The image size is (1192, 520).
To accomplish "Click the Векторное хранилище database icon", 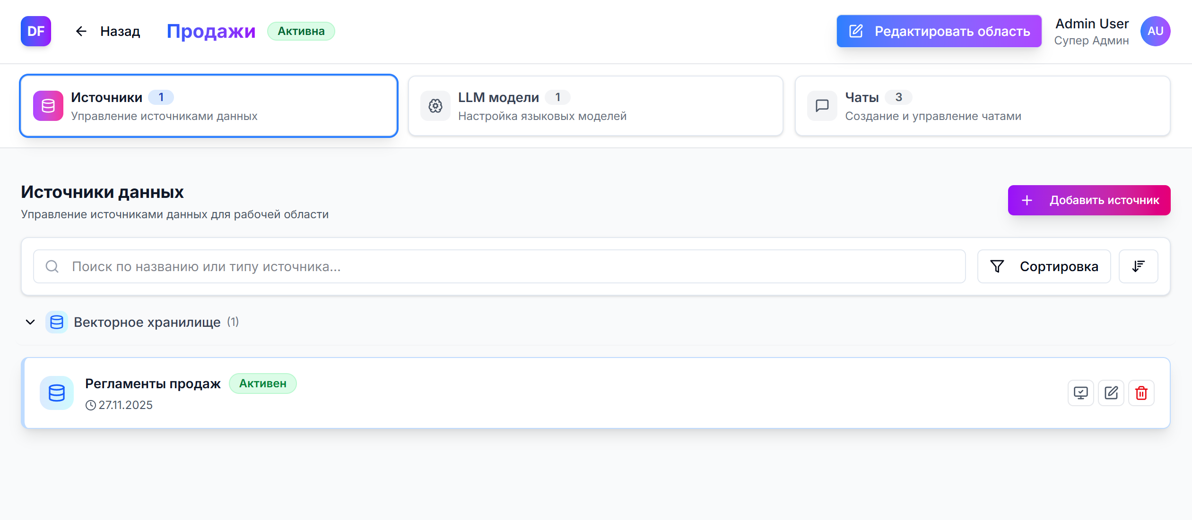I will click(57, 322).
